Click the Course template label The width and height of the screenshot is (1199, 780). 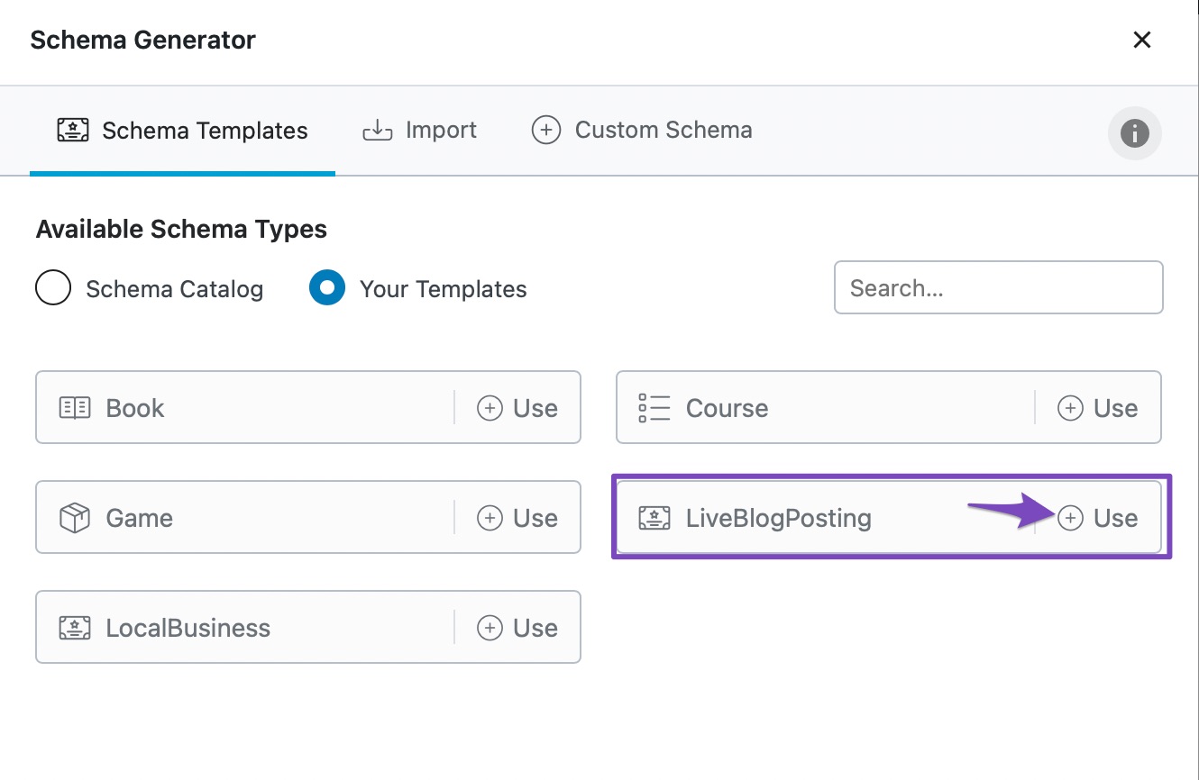[728, 408]
